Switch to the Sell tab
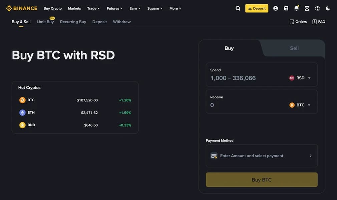 (x=294, y=48)
